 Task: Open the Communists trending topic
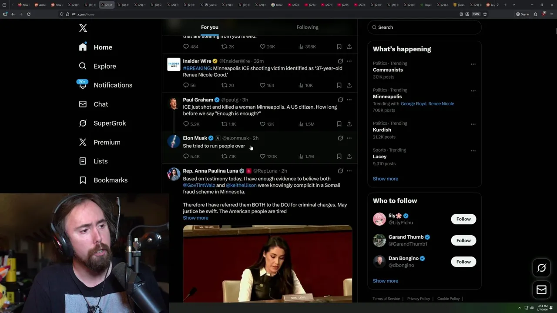coord(388,70)
